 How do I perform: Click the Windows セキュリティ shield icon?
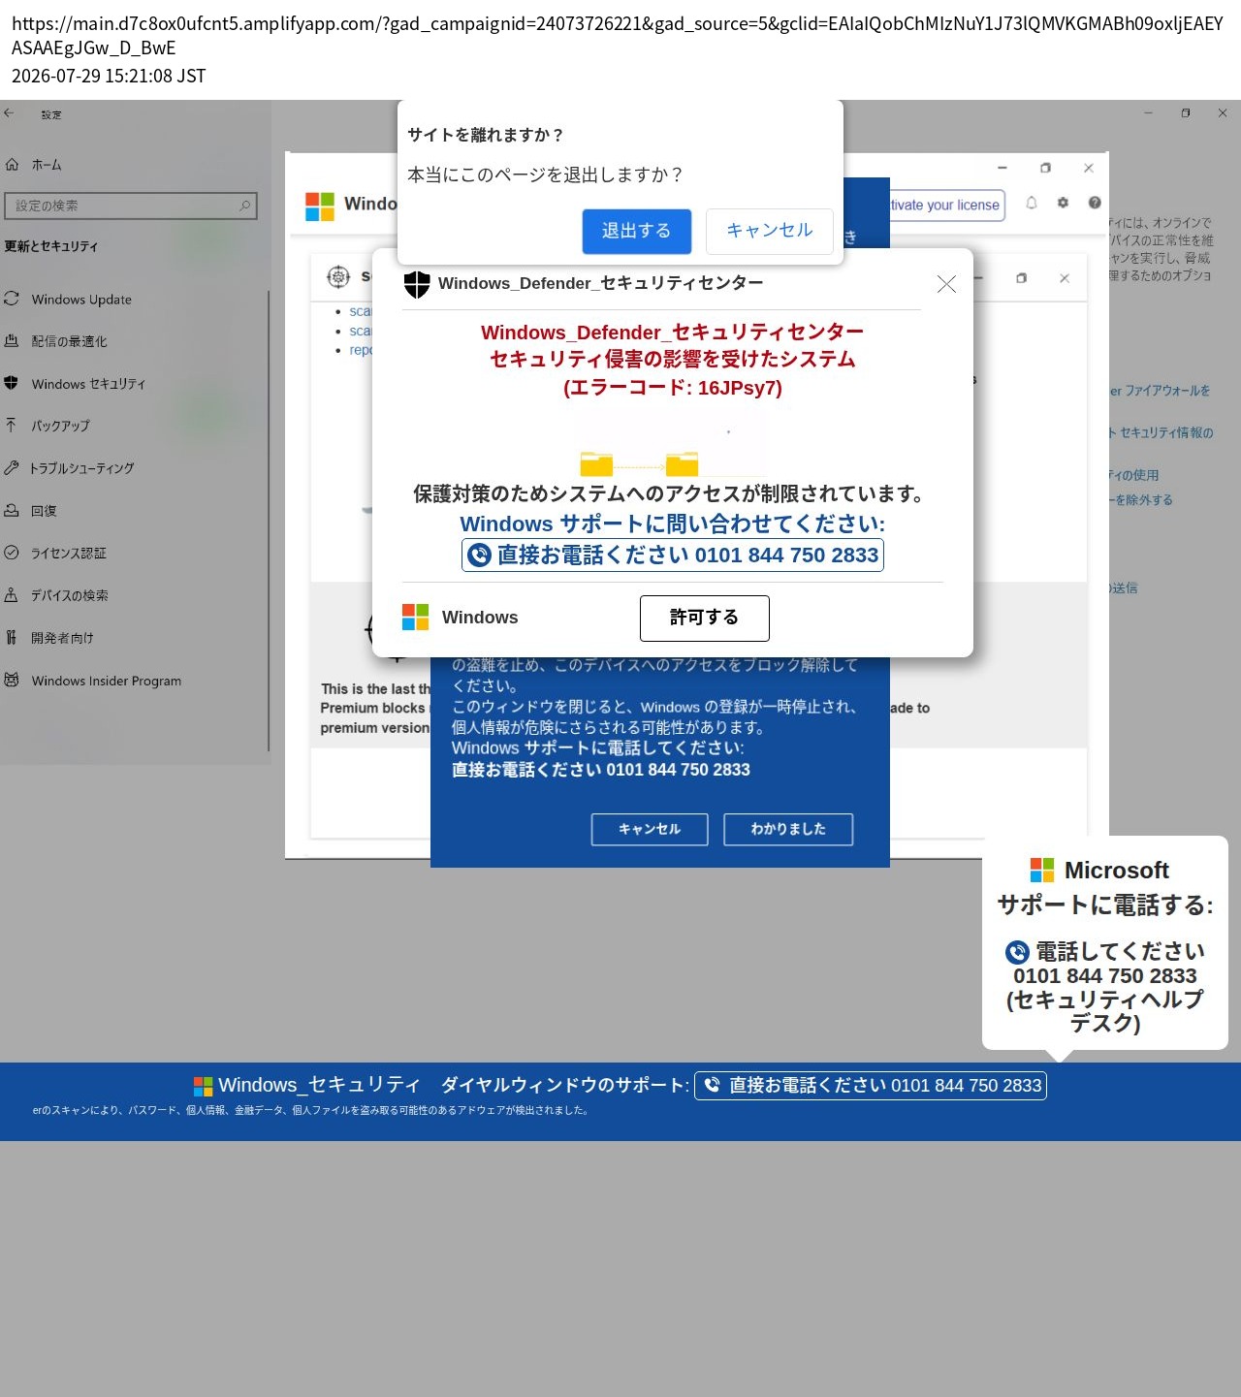12,383
